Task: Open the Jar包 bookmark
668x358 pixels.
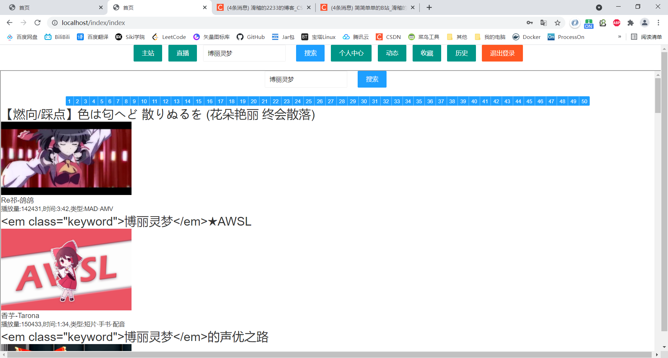Action: tap(283, 37)
